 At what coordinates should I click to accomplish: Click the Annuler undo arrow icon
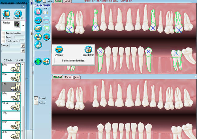coord(59,50)
